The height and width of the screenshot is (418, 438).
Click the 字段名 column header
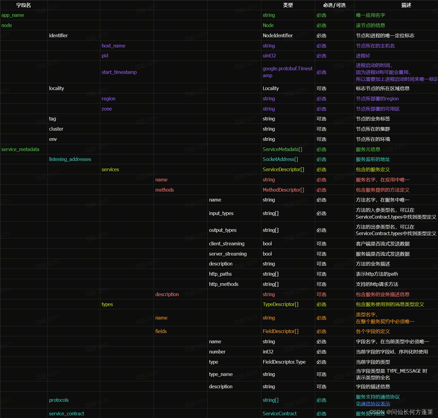pyautogui.click(x=24, y=5)
